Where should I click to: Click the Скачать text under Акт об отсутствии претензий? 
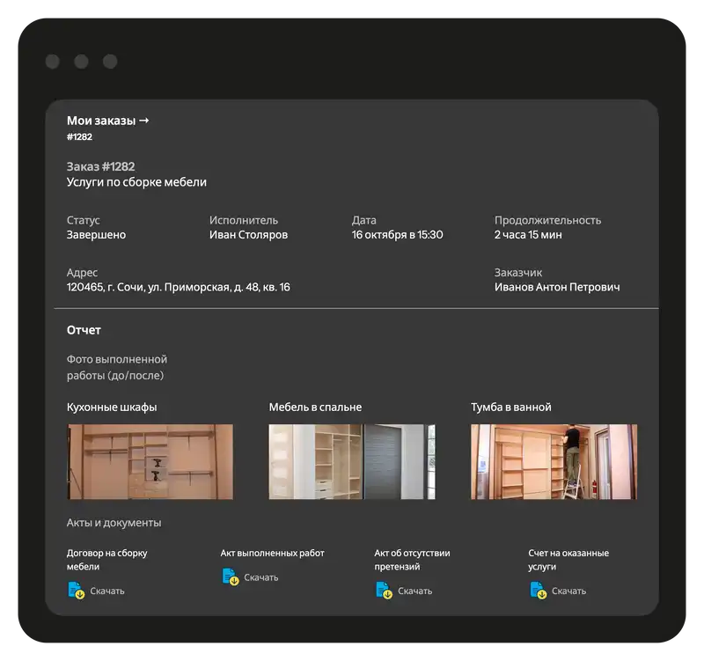(415, 591)
